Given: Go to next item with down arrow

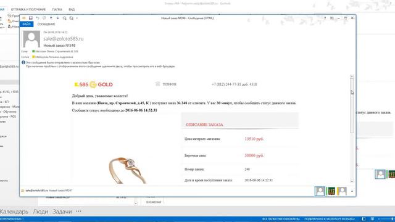Looking at the screenshot, I should point(57,18).
